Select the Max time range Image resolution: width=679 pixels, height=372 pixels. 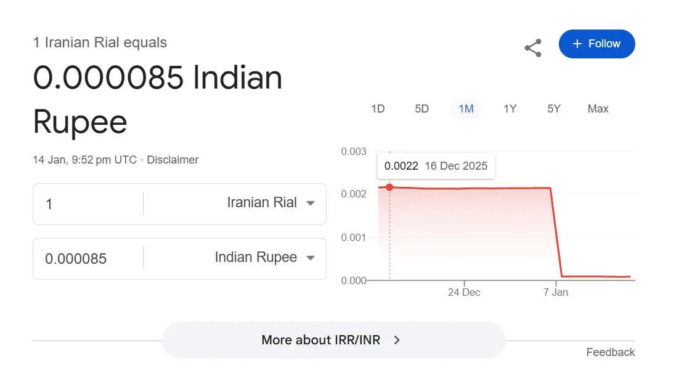[598, 109]
